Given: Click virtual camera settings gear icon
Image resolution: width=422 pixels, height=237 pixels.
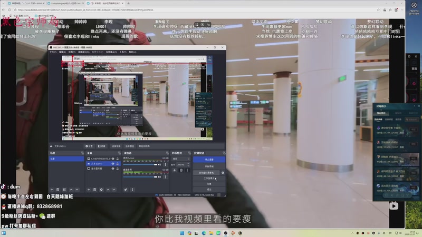Looking at the screenshot, I should tap(223, 172).
